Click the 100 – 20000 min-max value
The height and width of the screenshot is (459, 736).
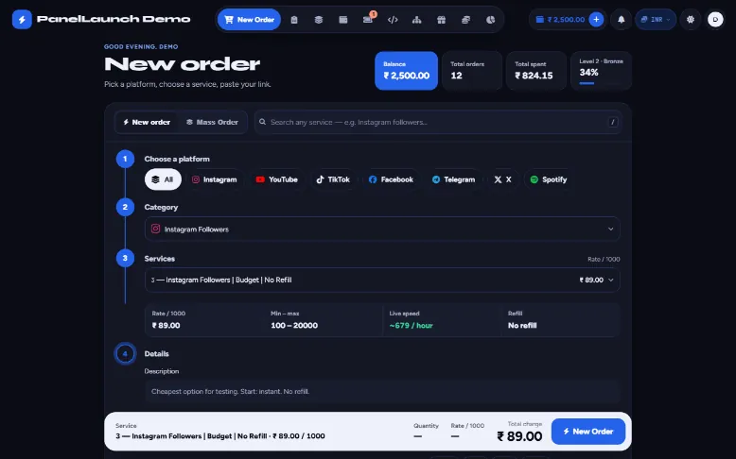point(294,326)
